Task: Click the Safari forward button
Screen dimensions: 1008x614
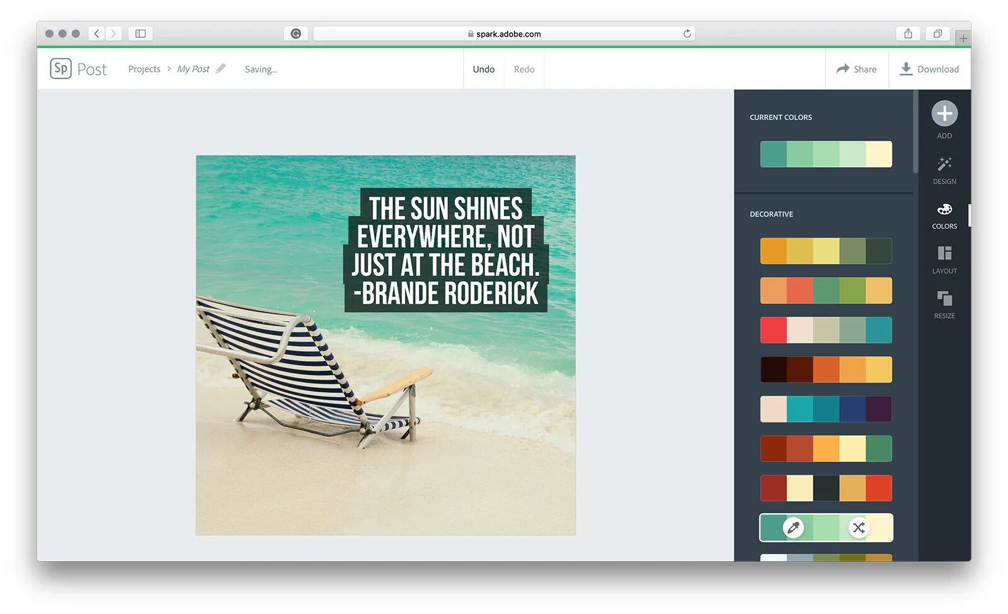Action: pos(113,33)
